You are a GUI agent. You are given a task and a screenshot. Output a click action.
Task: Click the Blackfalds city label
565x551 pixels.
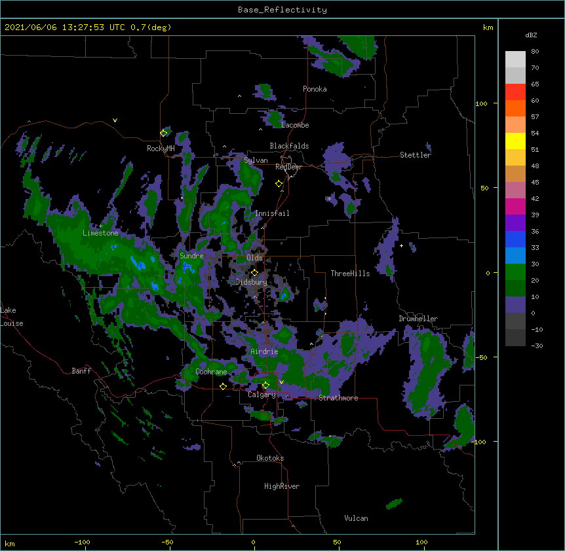coord(289,146)
